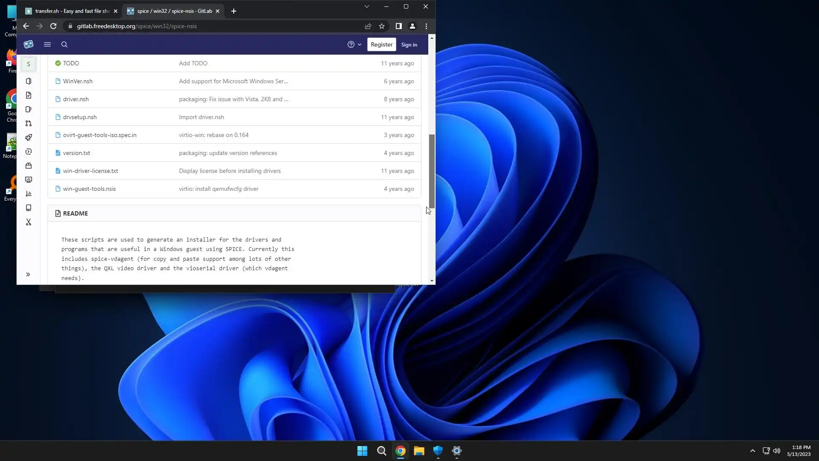
Task: Open the Chrome tab search dropdown
Action: point(366,6)
